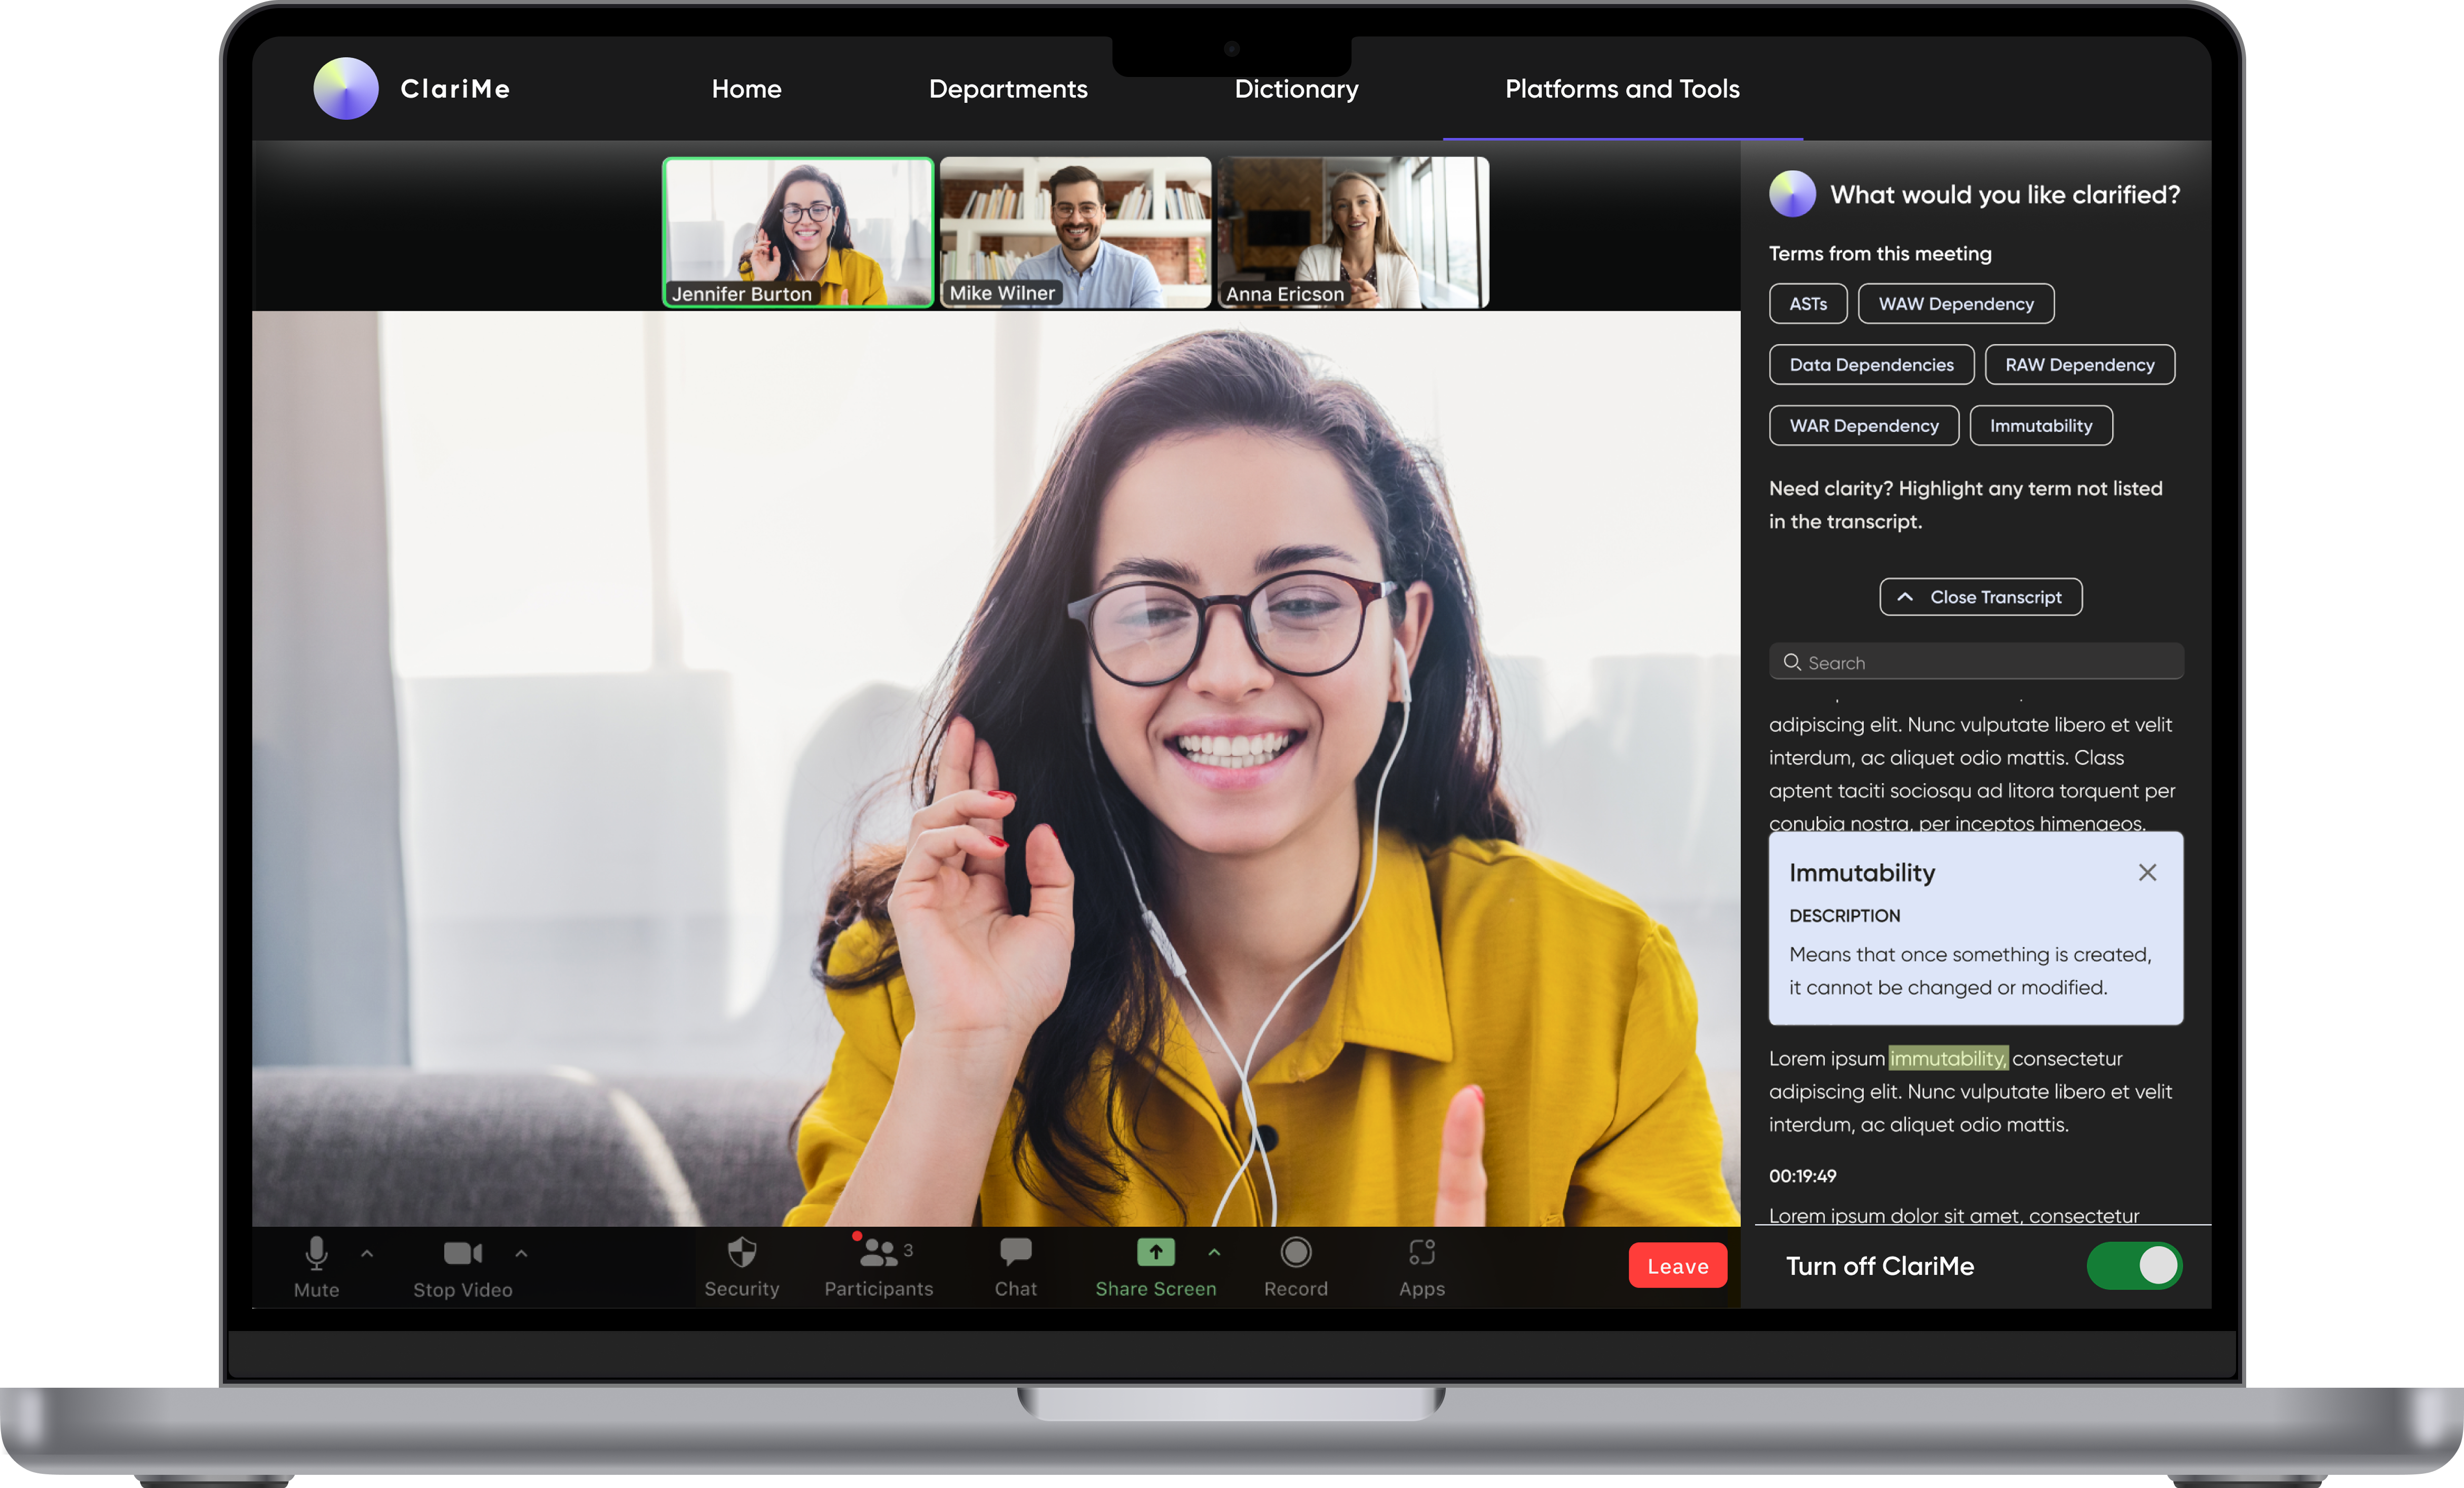Turn off the ClariMe toggle
Viewport: 2464px width, 1488px height.
coord(2133,1265)
